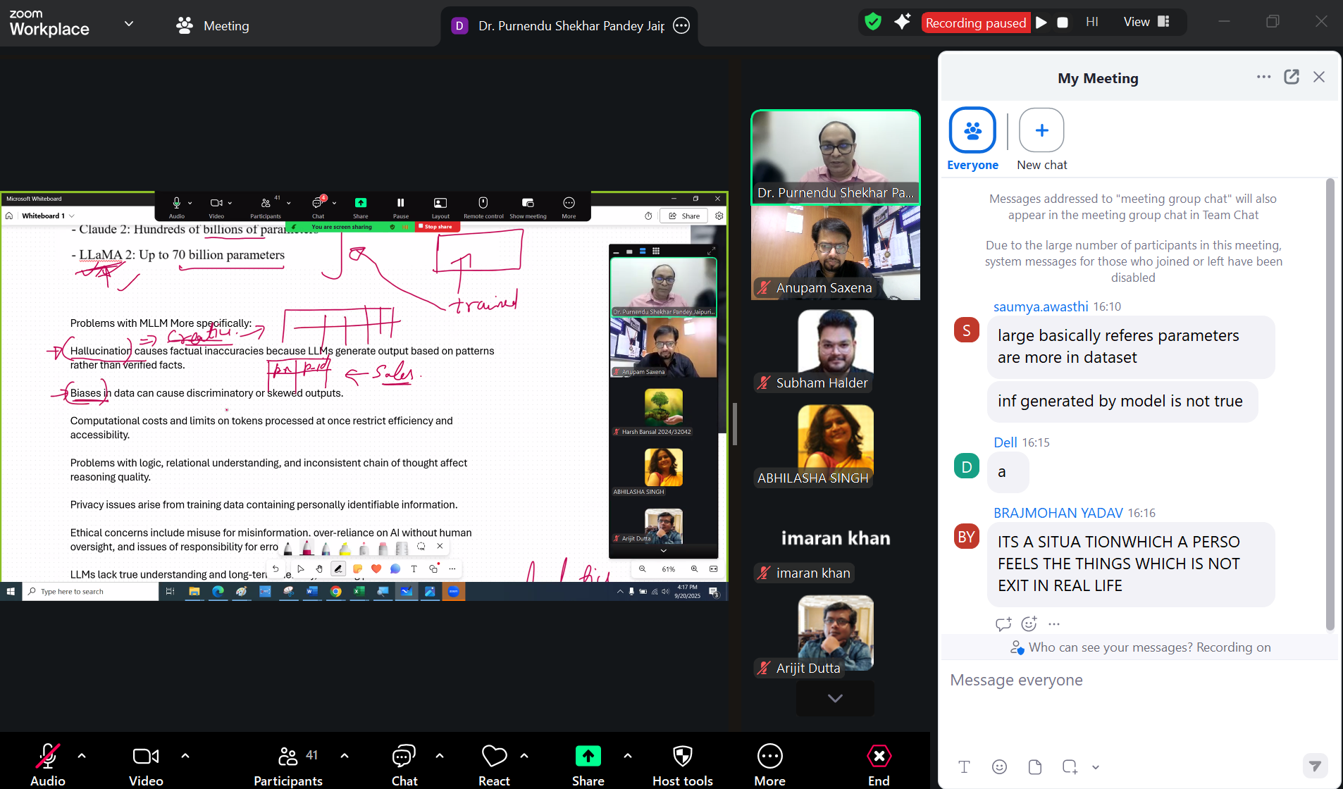
Task: Open the React emoji reactions
Action: (x=494, y=764)
